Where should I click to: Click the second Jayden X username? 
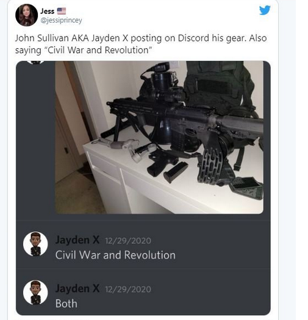(77, 288)
